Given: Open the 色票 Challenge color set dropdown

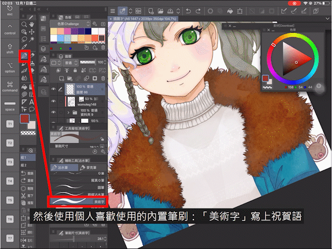Looking at the screenshot, I should pyautogui.click(x=71, y=24).
